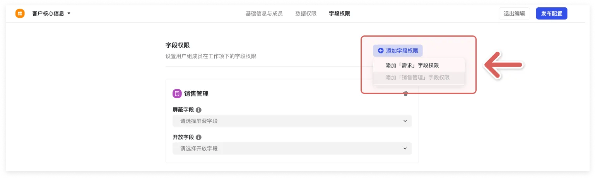
Task: Open the 请选择开放字段 dropdown
Action: pyautogui.click(x=292, y=148)
